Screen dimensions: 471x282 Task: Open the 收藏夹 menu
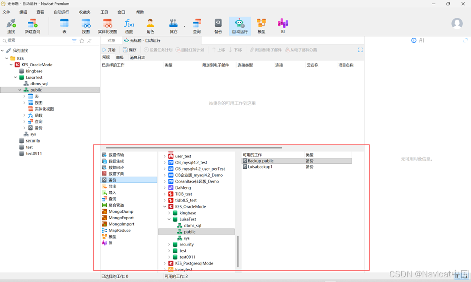(x=85, y=12)
